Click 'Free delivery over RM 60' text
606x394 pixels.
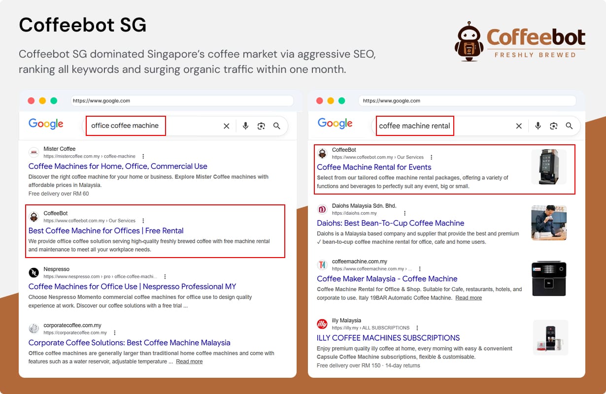[59, 194]
